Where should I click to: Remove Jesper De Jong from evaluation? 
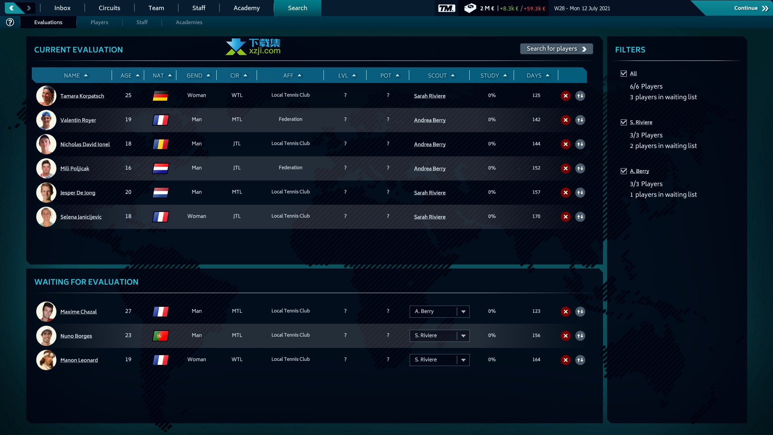(x=566, y=192)
